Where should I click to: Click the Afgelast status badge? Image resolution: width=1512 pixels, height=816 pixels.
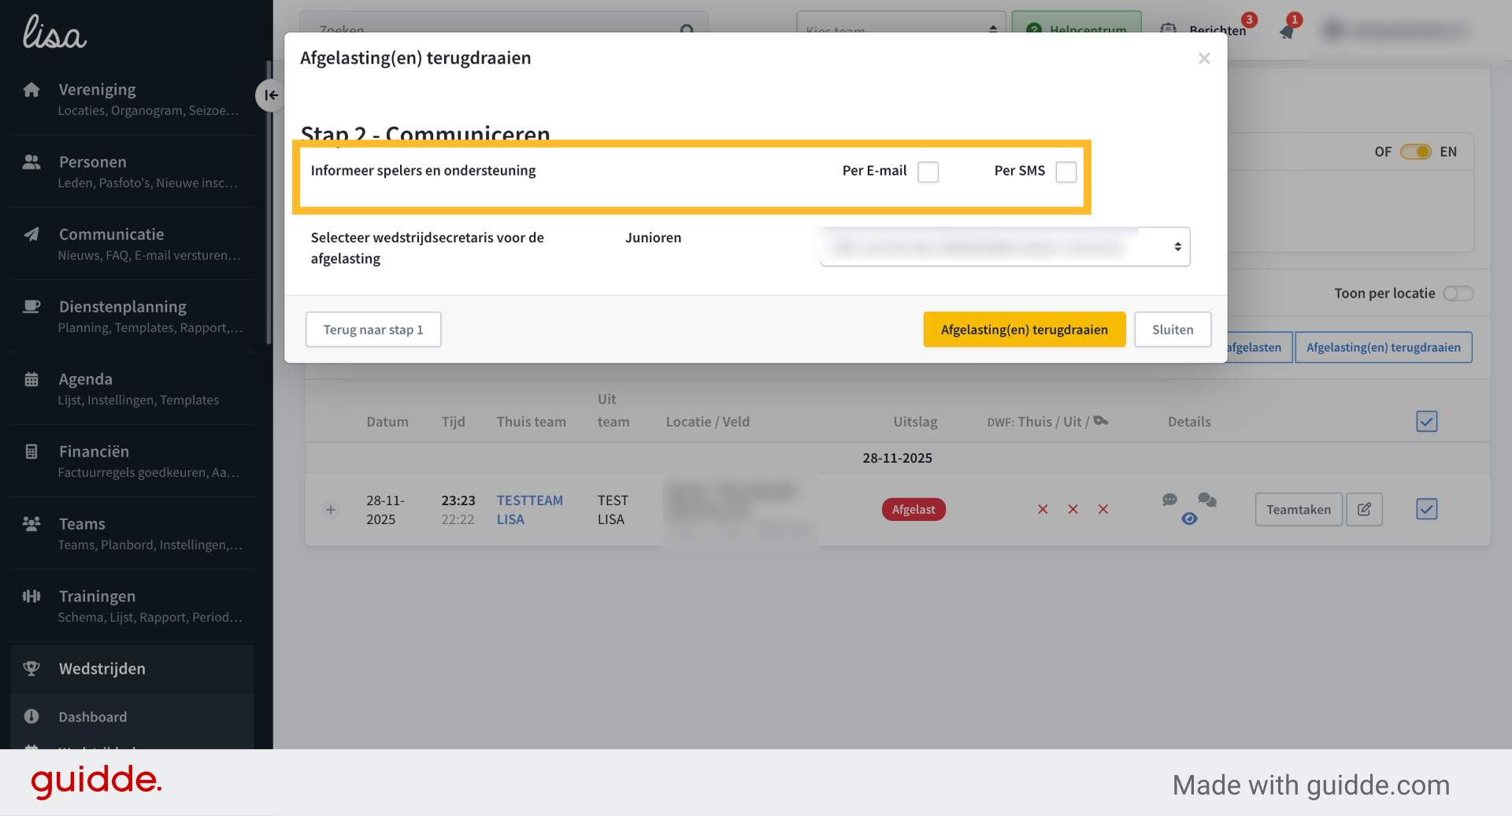click(x=913, y=510)
